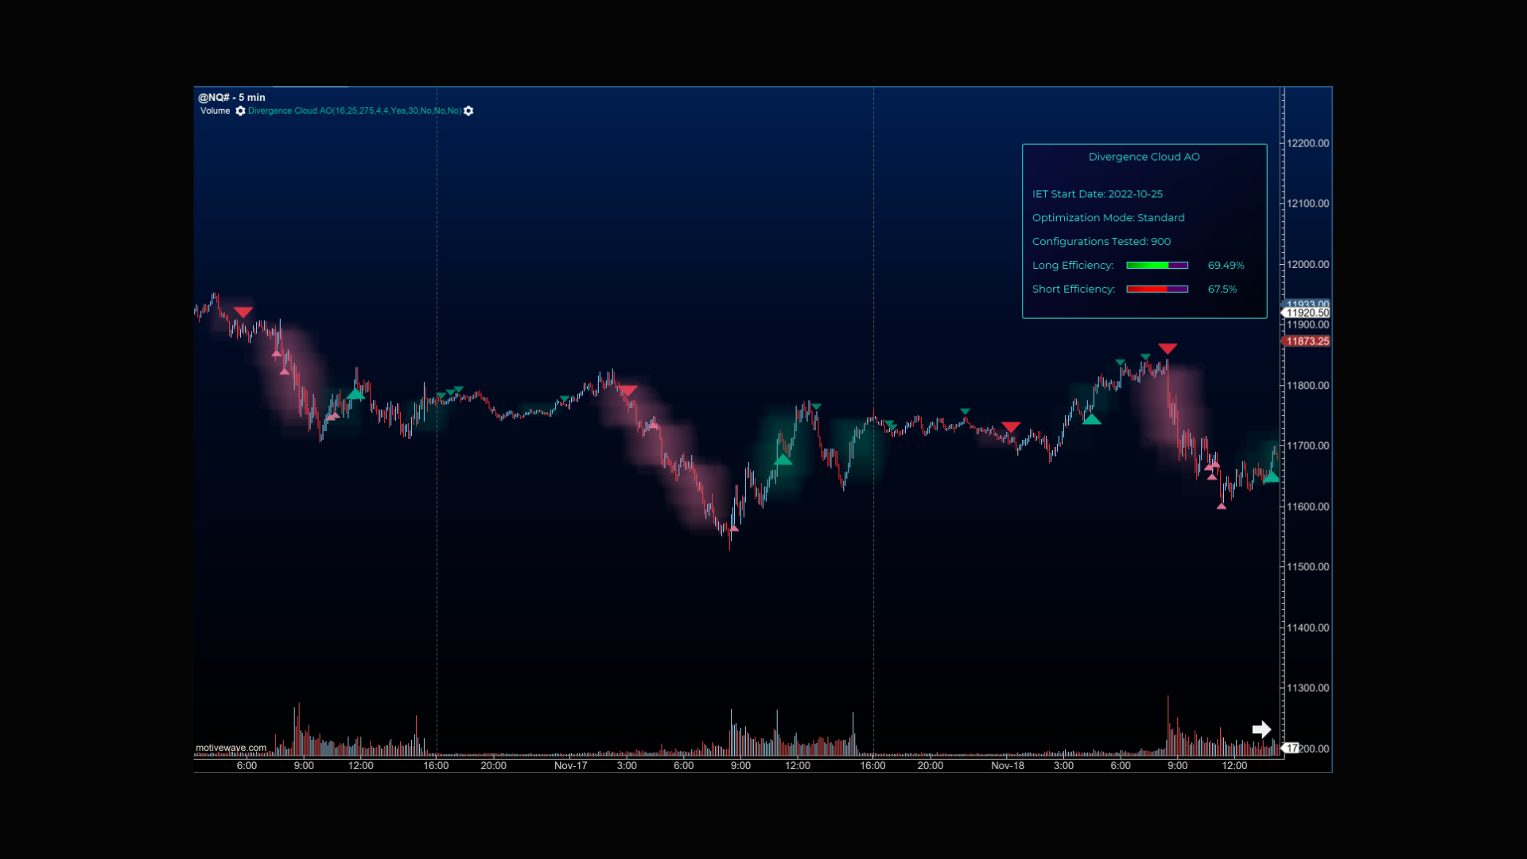Collapse the chart title showing @NQ# - 5 min
The height and width of the screenshot is (859, 1527).
tap(231, 97)
